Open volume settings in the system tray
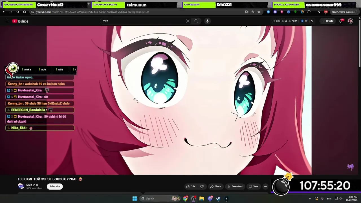 pyautogui.click(x=341, y=198)
